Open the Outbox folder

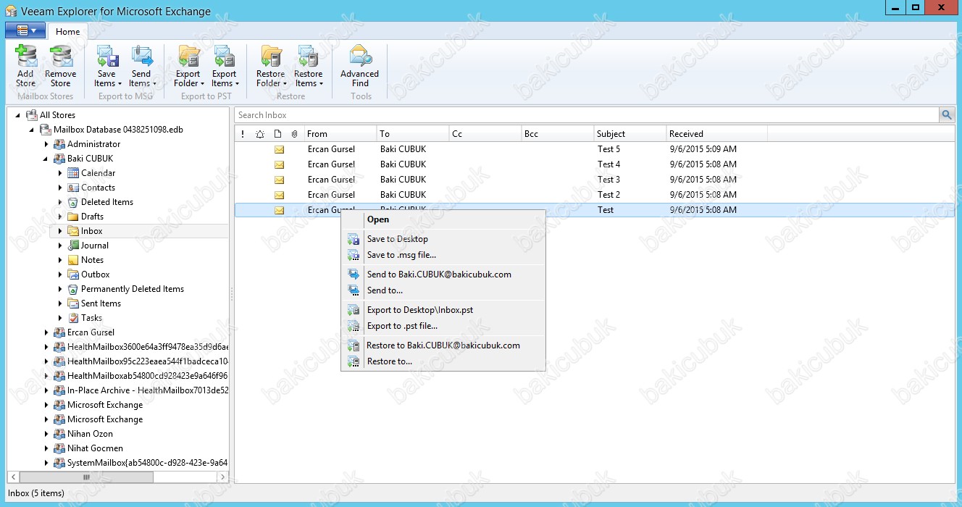96,275
